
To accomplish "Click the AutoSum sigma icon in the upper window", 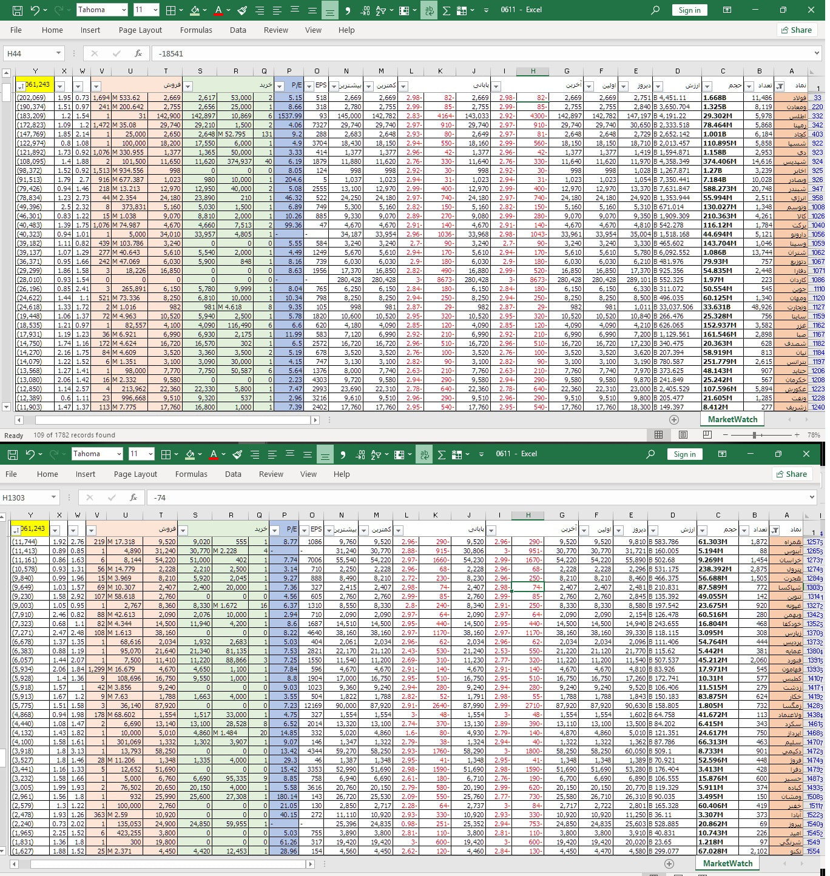I will point(446,10).
